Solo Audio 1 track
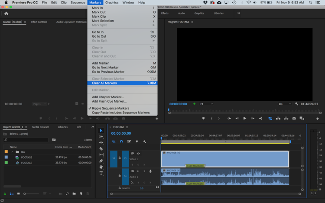This screenshot has width=325, height=203. tap(144, 171)
